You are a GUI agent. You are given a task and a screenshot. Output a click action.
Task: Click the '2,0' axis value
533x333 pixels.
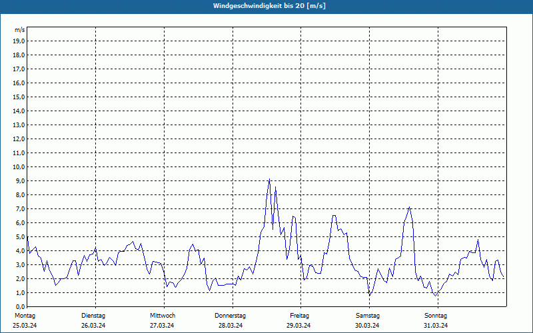[20, 278]
